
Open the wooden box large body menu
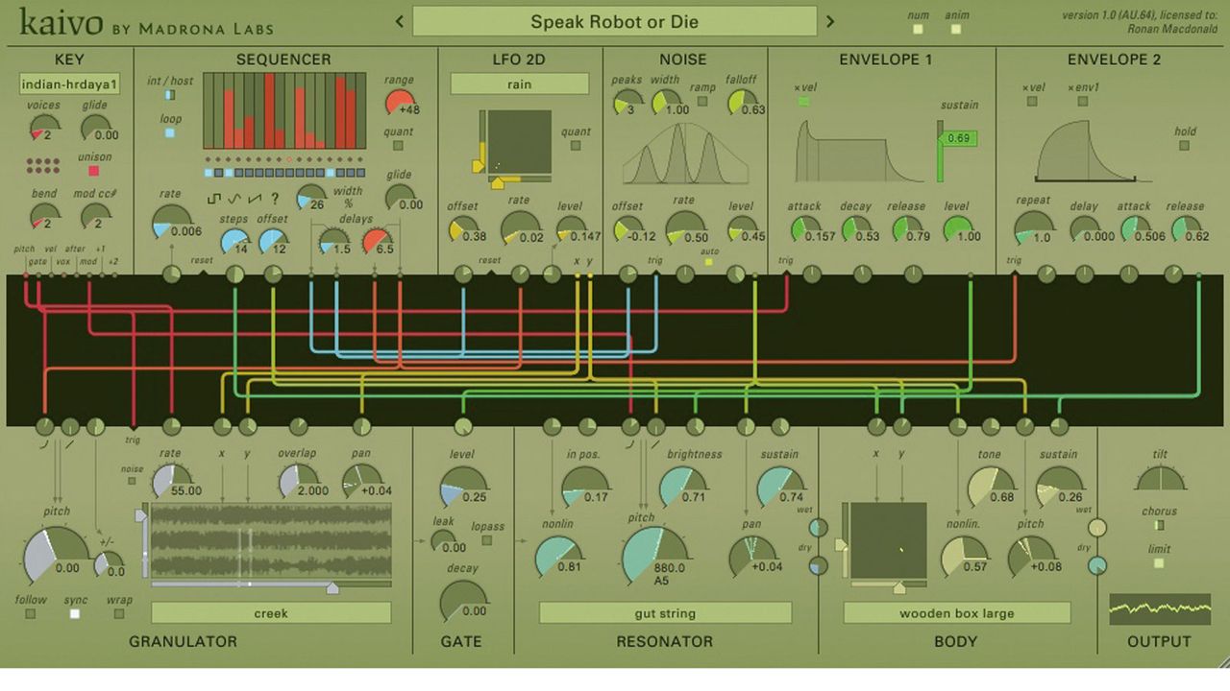[x=957, y=612]
